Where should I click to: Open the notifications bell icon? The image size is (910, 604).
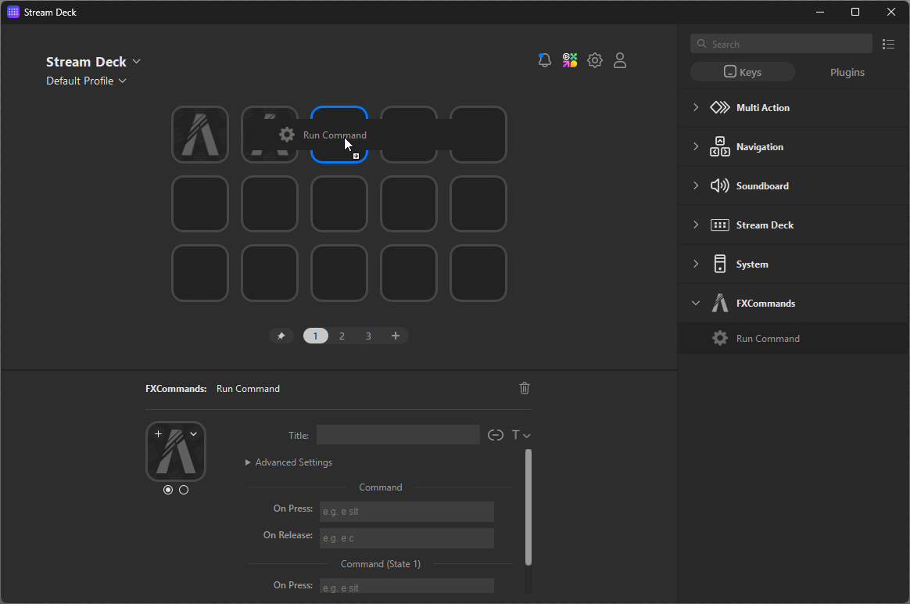544,60
